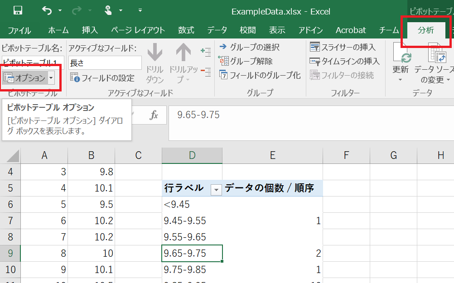
Task: Click cell containing 9.45-9.55
Action: tap(192, 221)
